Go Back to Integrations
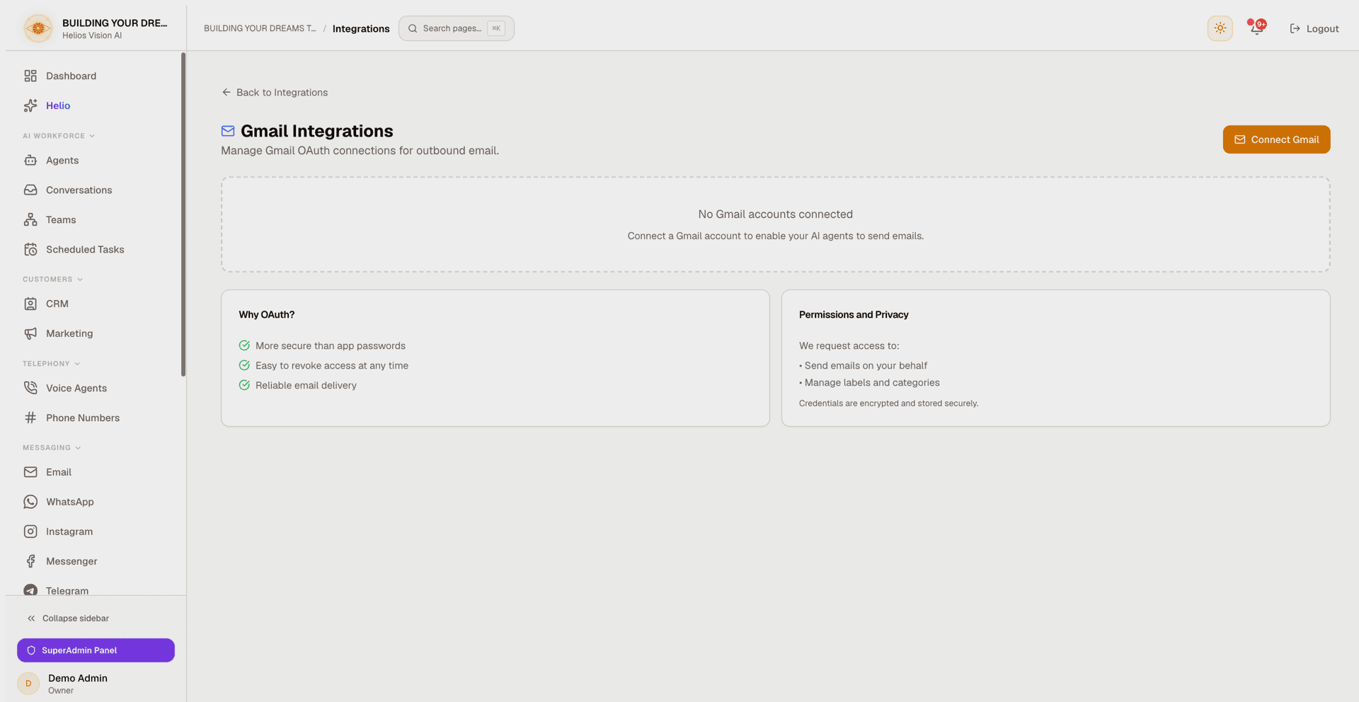 click(x=275, y=92)
